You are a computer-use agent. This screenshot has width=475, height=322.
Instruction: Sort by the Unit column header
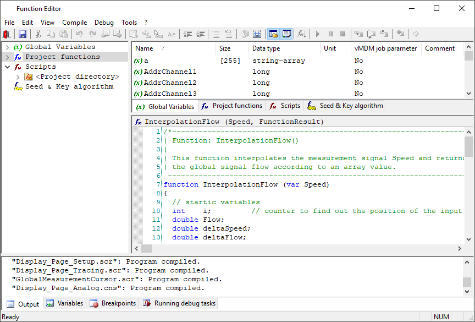point(335,48)
